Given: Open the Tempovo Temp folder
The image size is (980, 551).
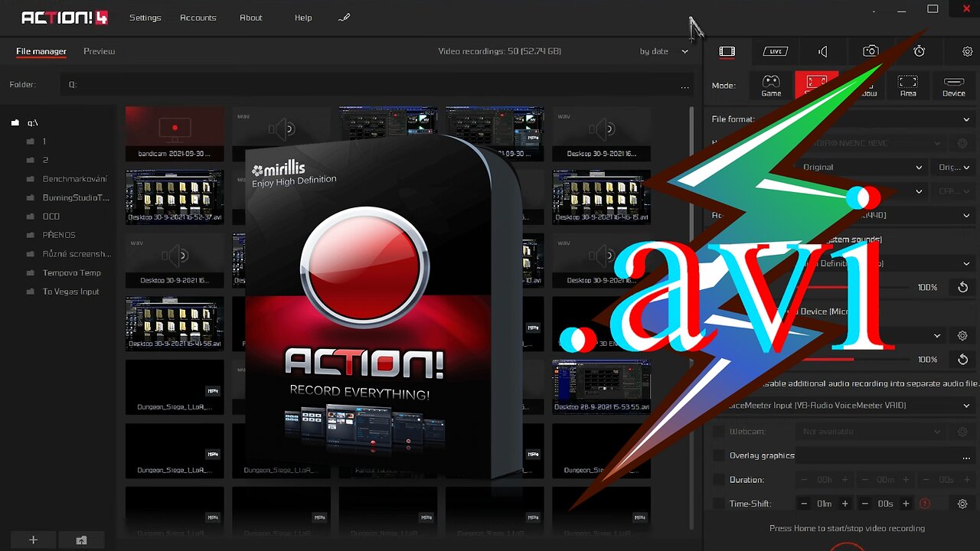Looking at the screenshot, I should 71,272.
